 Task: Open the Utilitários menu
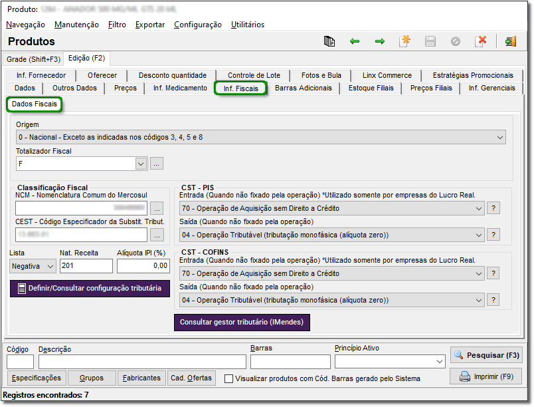(248, 25)
